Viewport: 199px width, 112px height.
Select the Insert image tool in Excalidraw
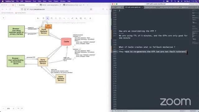[x=81, y=18]
